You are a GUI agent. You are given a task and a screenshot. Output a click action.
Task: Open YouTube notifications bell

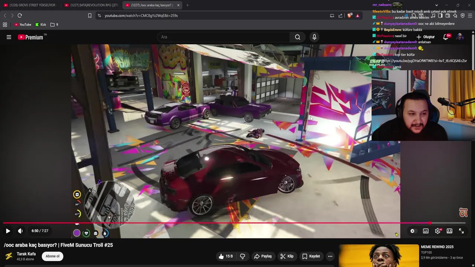(x=446, y=37)
